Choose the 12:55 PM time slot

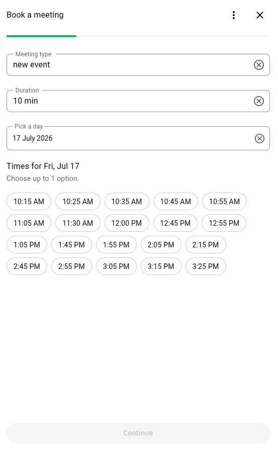pyautogui.click(x=224, y=223)
